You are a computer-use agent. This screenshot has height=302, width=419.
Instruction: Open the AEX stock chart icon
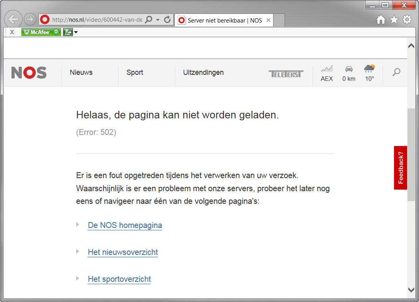327,69
